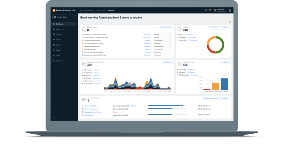284x162 pixels.
Task: Open the Quick scan action dropdown
Action: tap(163, 52)
